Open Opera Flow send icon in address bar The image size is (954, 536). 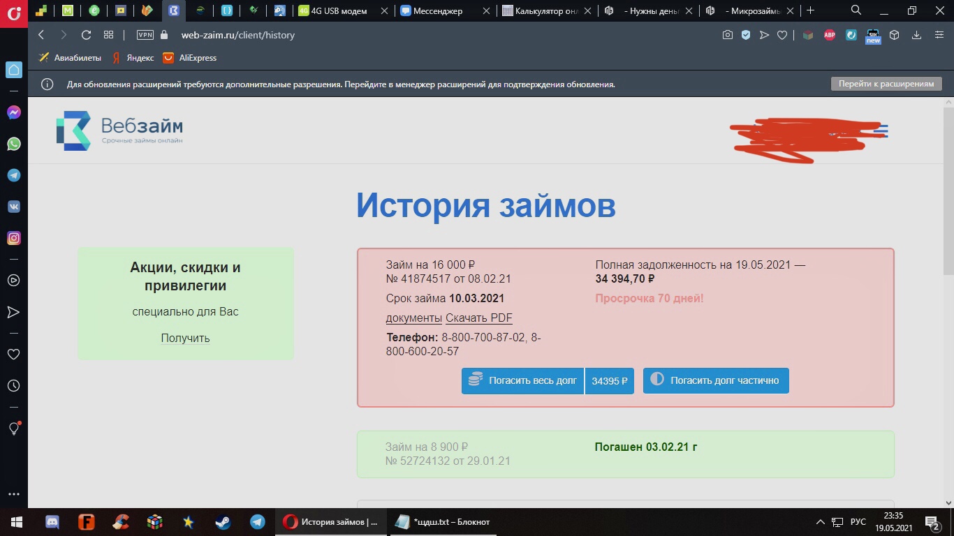click(x=764, y=35)
